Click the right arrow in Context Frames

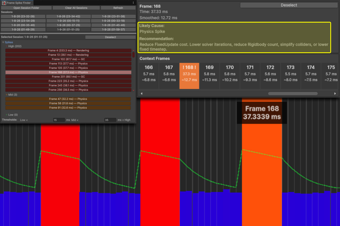point(335,93)
